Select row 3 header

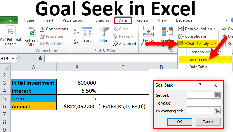point(5,83)
